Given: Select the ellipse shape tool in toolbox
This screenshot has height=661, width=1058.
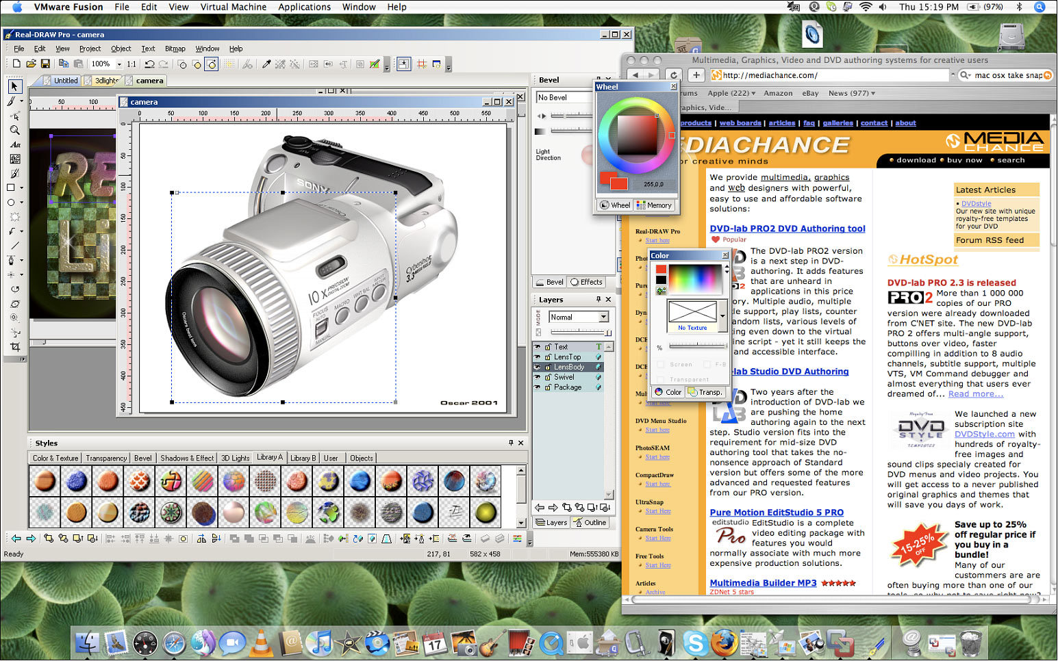Looking at the screenshot, I should pyautogui.click(x=12, y=203).
